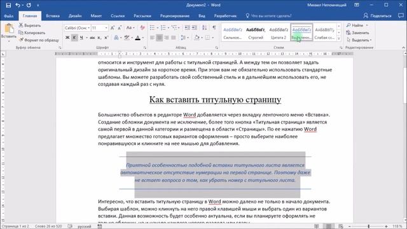407x229 pixels.
Task: Toggle italic К formatting
Action: pyautogui.click(x=74, y=38)
